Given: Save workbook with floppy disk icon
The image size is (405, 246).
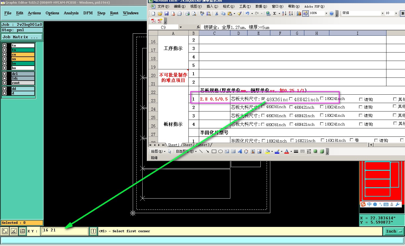Looking at the screenshot, I should point(166,13).
